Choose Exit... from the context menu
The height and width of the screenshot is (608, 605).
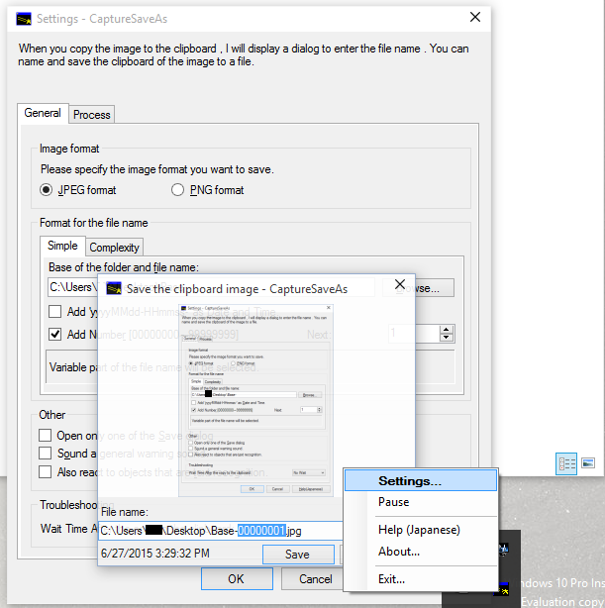[421, 579]
